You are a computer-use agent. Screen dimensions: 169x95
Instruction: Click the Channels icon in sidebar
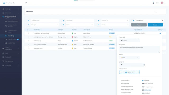(x=3, y=13)
